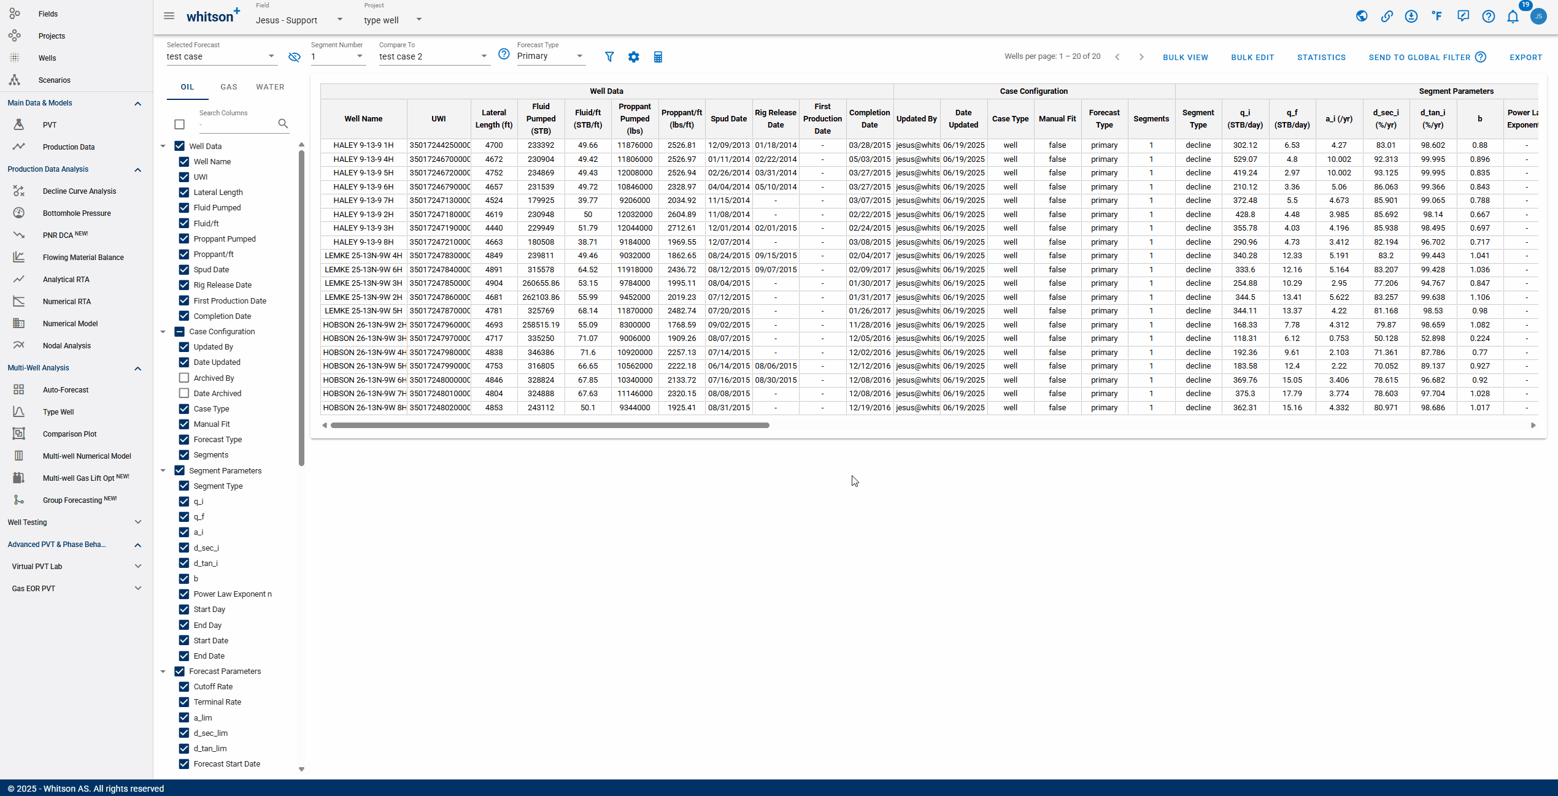Switch temperature units with the °F icon
Image resolution: width=1558 pixels, height=796 pixels.
1437,16
